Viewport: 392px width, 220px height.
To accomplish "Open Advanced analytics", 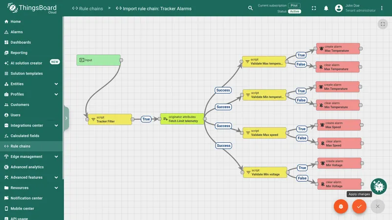I will 31,167.
